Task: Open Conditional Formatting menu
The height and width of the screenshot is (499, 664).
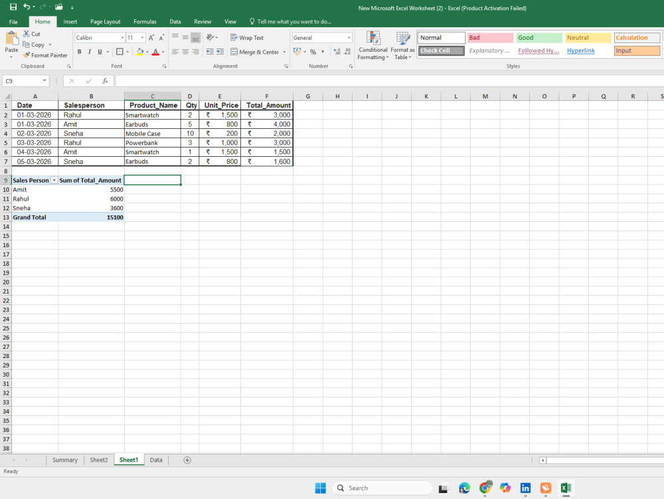Action: click(373, 45)
